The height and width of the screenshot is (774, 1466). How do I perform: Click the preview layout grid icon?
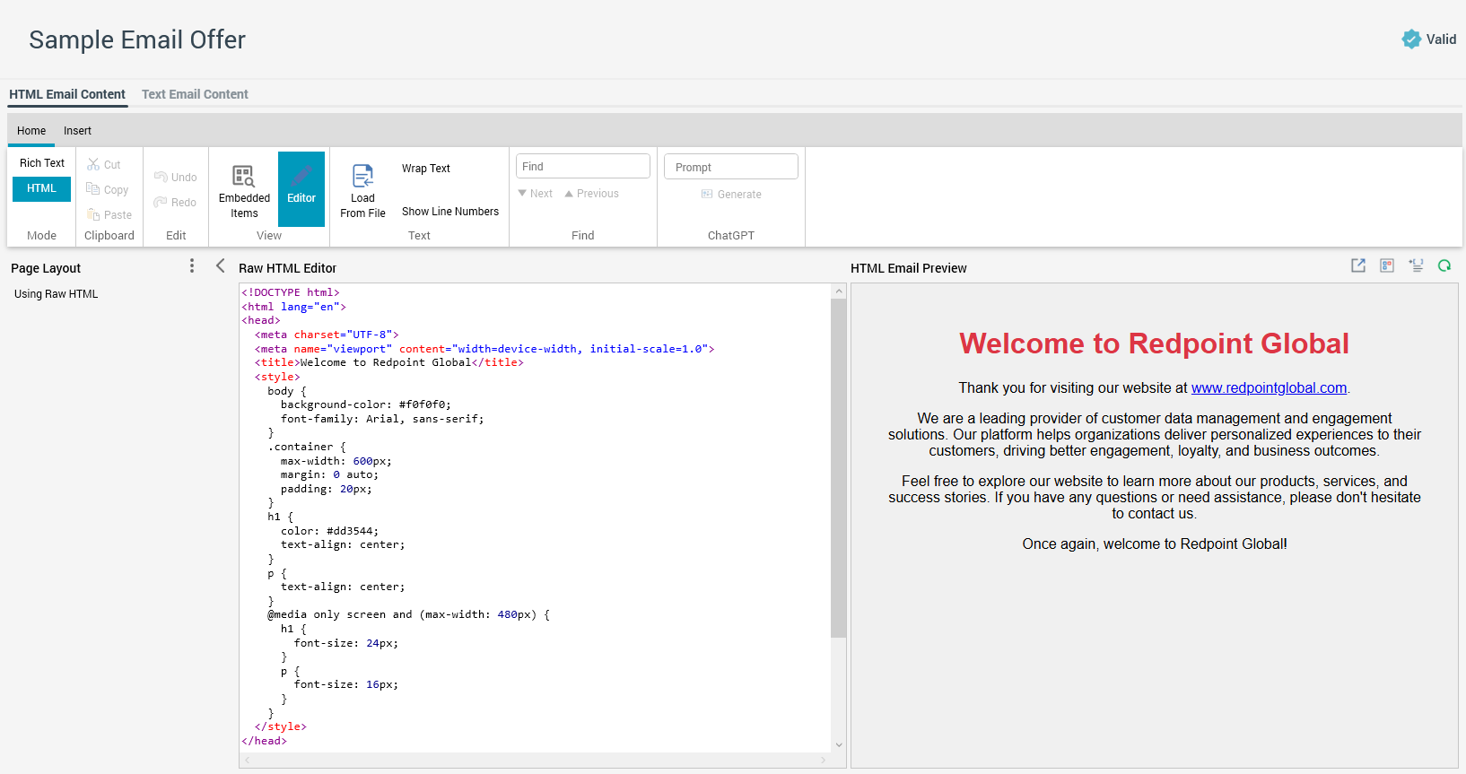click(x=1387, y=265)
